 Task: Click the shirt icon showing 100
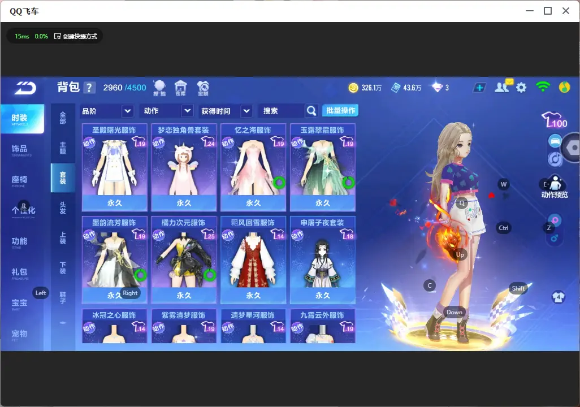(x=555, y=120)
